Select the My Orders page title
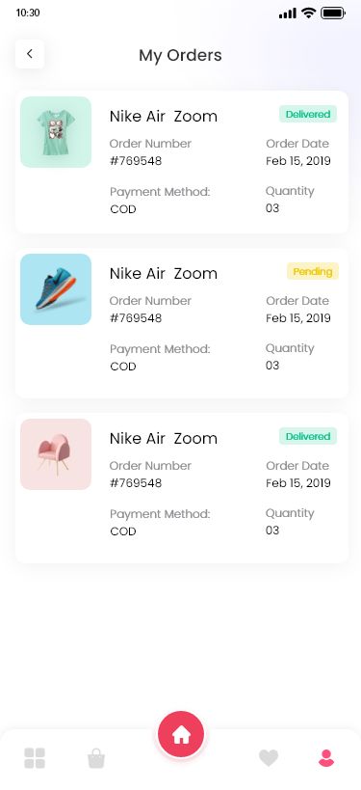 pos(180,55)
